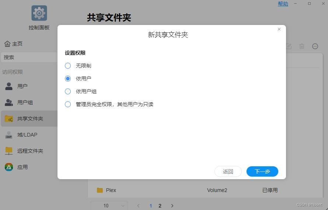Open the 用户 section in sidebar
Image resolution: width=328 pixels, height=210 pixels.
tap(22, 86)
